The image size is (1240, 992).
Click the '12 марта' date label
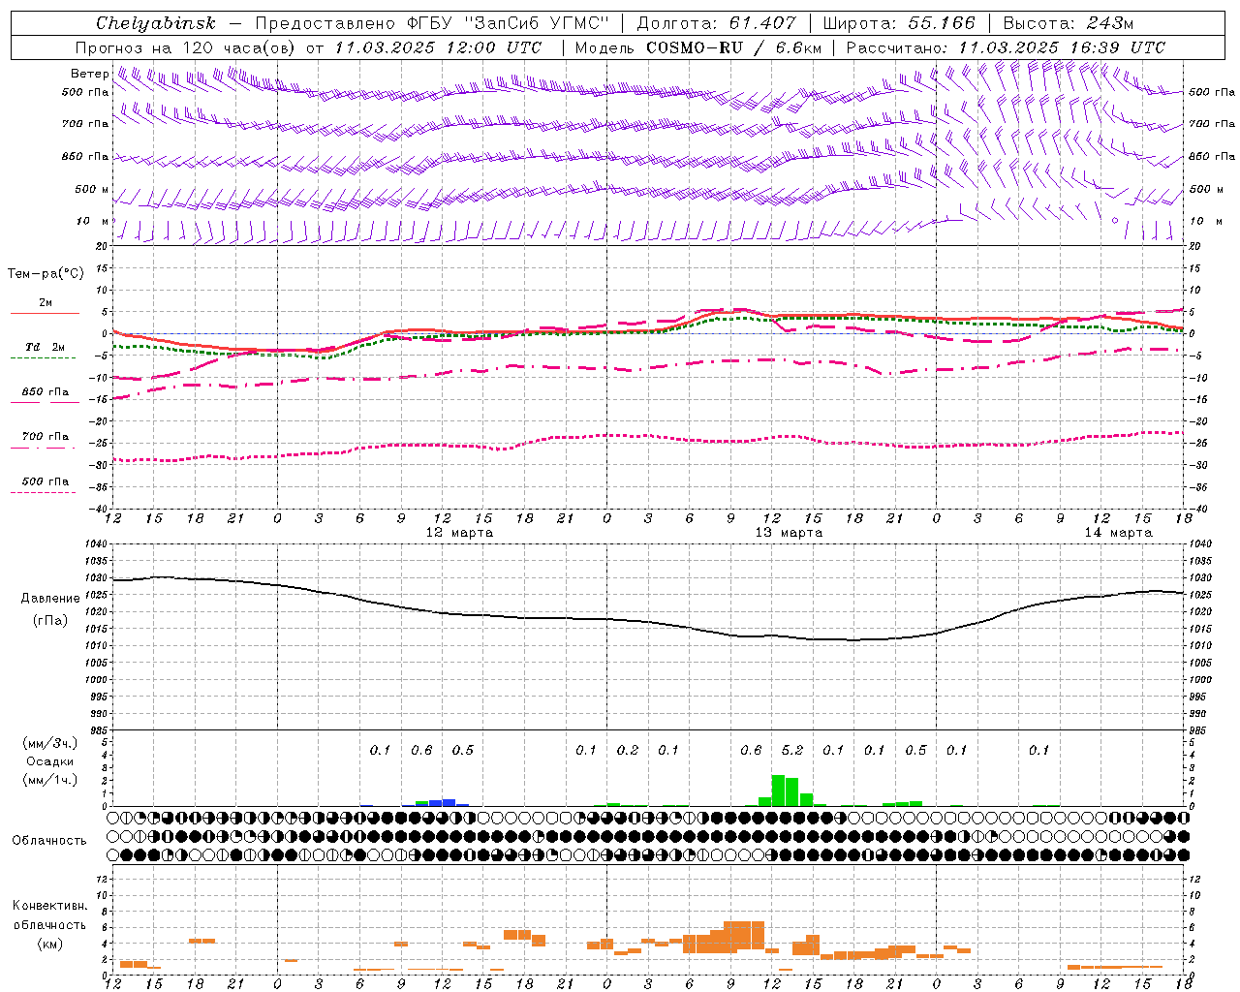tap(459, 533)
